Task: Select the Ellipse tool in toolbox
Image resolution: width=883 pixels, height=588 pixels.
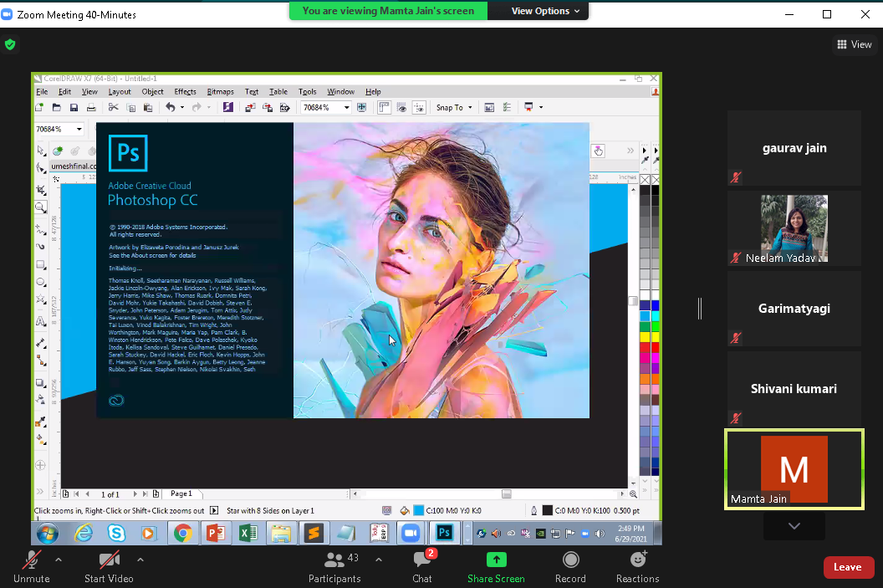Action: (40, 282)
